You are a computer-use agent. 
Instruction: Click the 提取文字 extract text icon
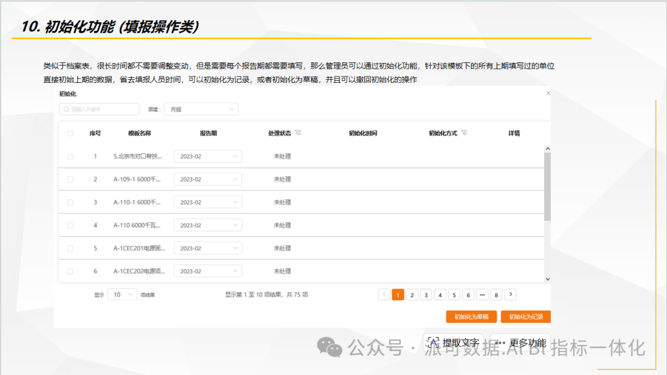click(x=433, y=343)
